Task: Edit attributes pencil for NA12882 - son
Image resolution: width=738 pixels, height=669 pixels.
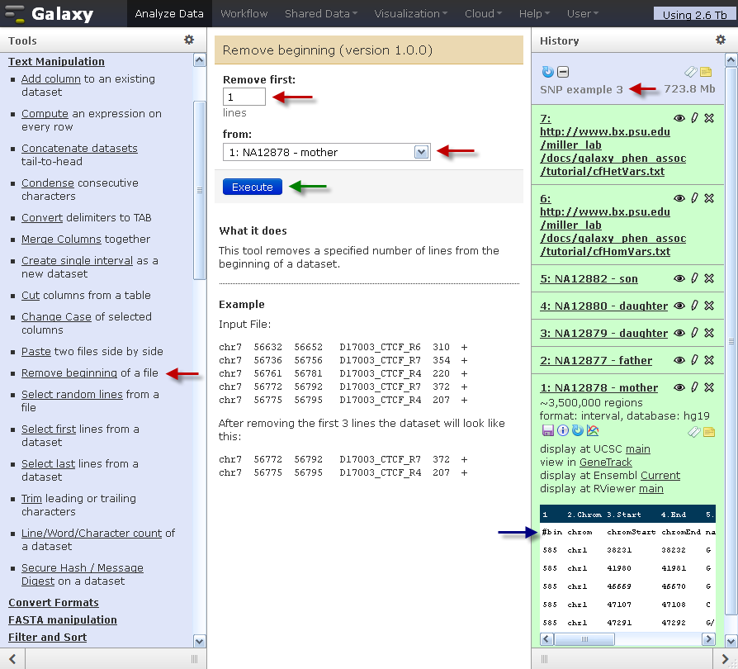Action: tap(694, 278)
